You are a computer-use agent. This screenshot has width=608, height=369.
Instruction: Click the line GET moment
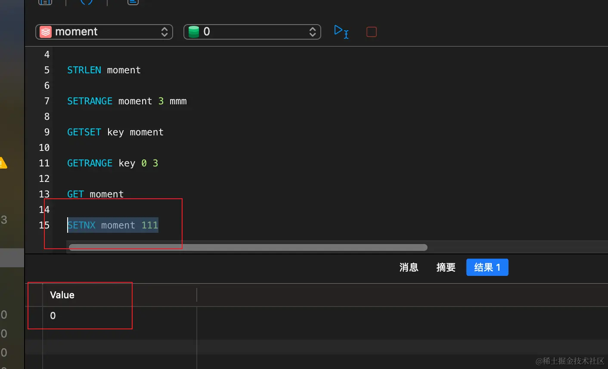click(x=96, y=194)
